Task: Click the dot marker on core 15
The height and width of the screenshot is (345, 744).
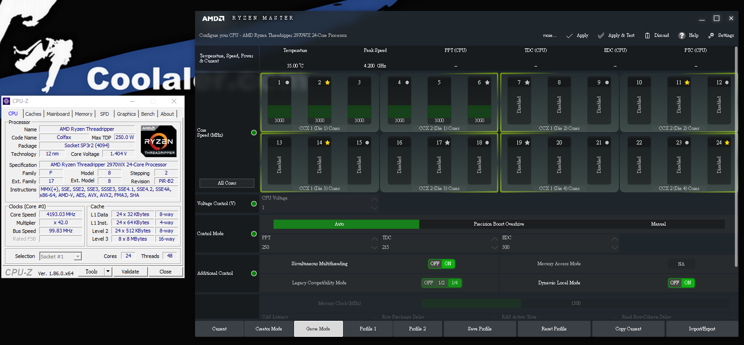Action: tap(367, 143)
